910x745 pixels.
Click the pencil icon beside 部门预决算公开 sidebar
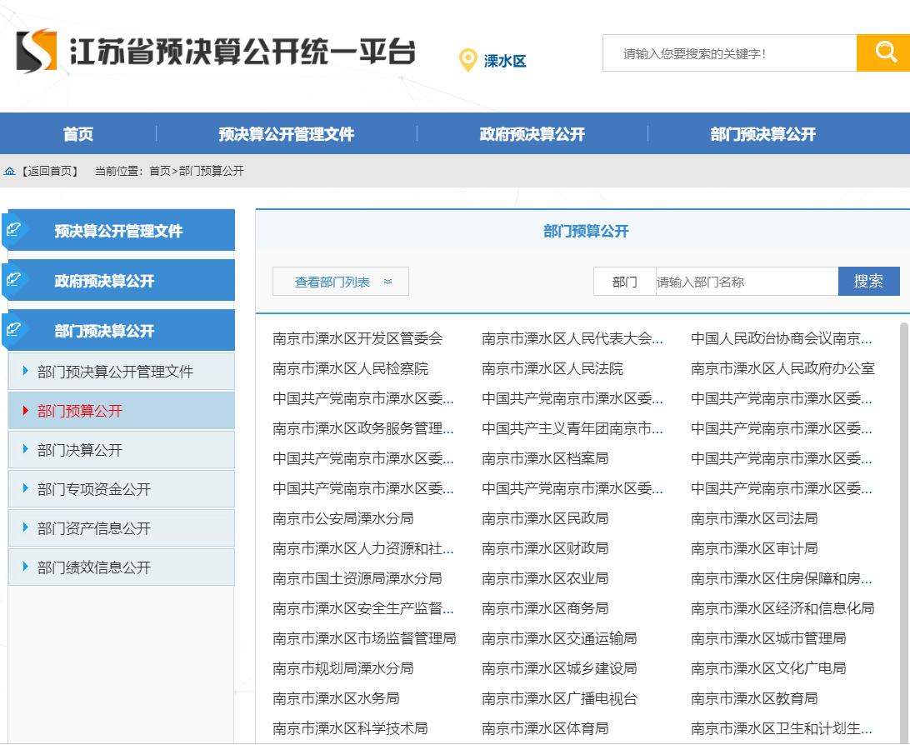coord(14,330)
